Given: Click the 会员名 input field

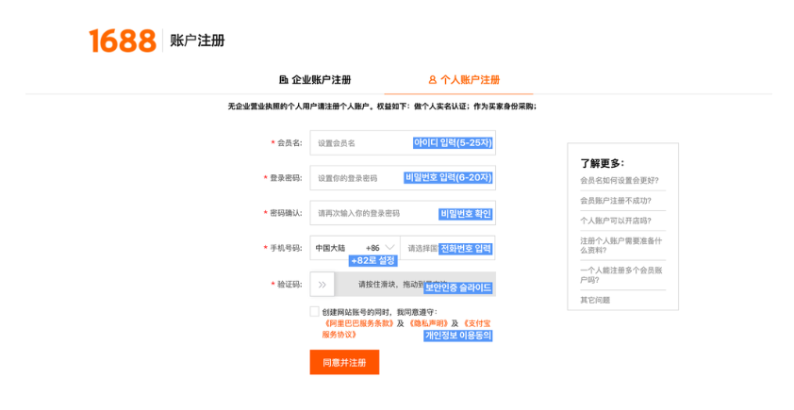Looking at the screenshot, I should 403,142.
